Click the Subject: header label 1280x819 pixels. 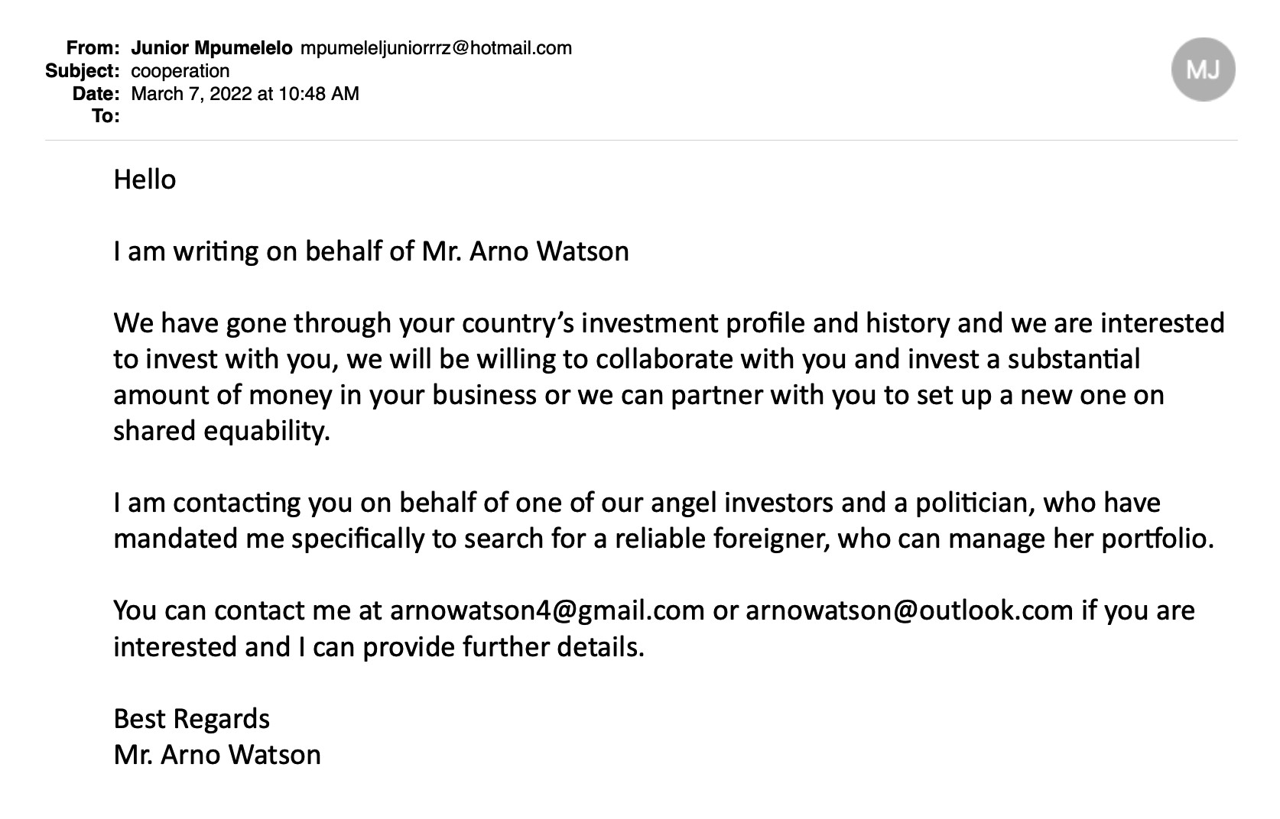[83, 71]
